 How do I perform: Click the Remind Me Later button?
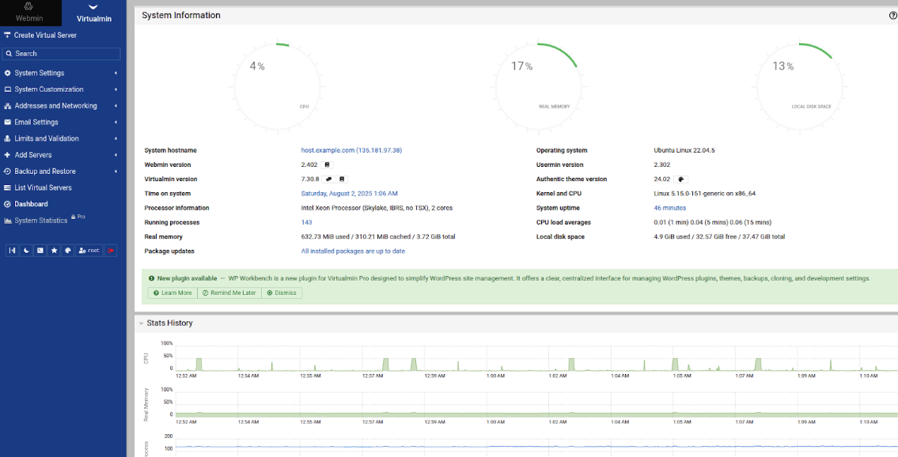click(229, 293)
